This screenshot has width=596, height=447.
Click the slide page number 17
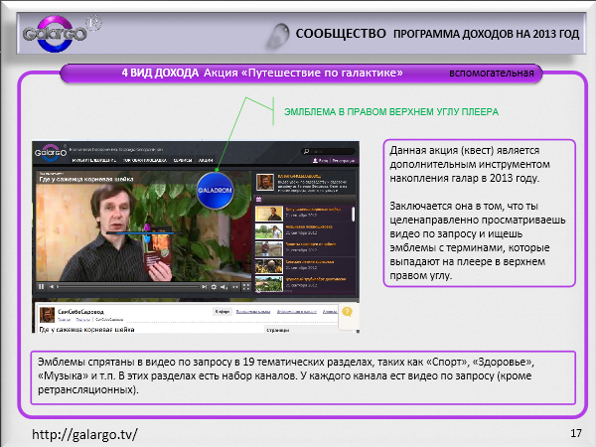tap(576, 433)
